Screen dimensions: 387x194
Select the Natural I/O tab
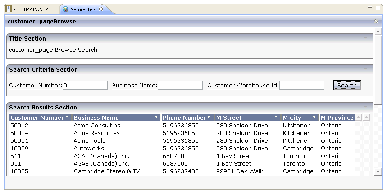point(82,9)
